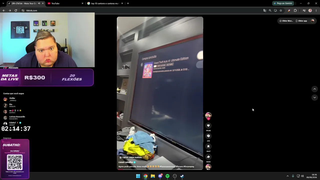Reload the TikTok page
The height and width of the screenshot is (180, 320).
[16, 10]
